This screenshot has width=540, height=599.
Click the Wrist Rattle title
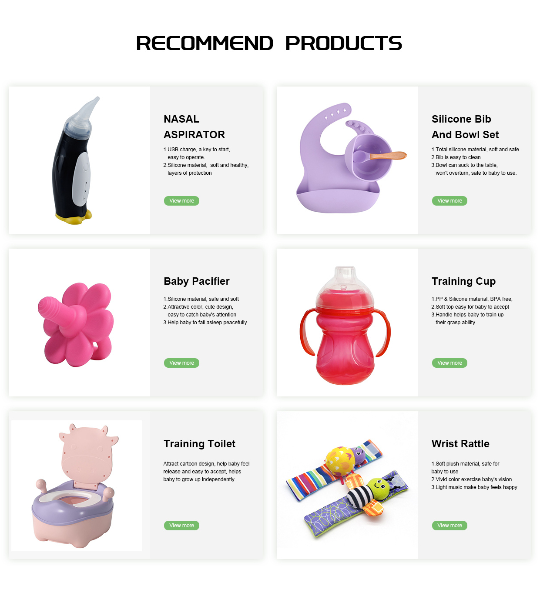460,444
